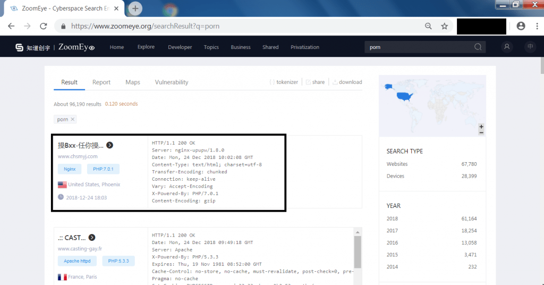
Task: Click the CAST result header scrollbar
Action: point(358,253)
